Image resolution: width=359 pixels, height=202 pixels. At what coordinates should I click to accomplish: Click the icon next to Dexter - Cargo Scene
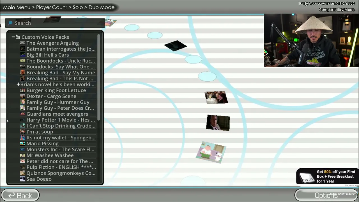(23, 96)
